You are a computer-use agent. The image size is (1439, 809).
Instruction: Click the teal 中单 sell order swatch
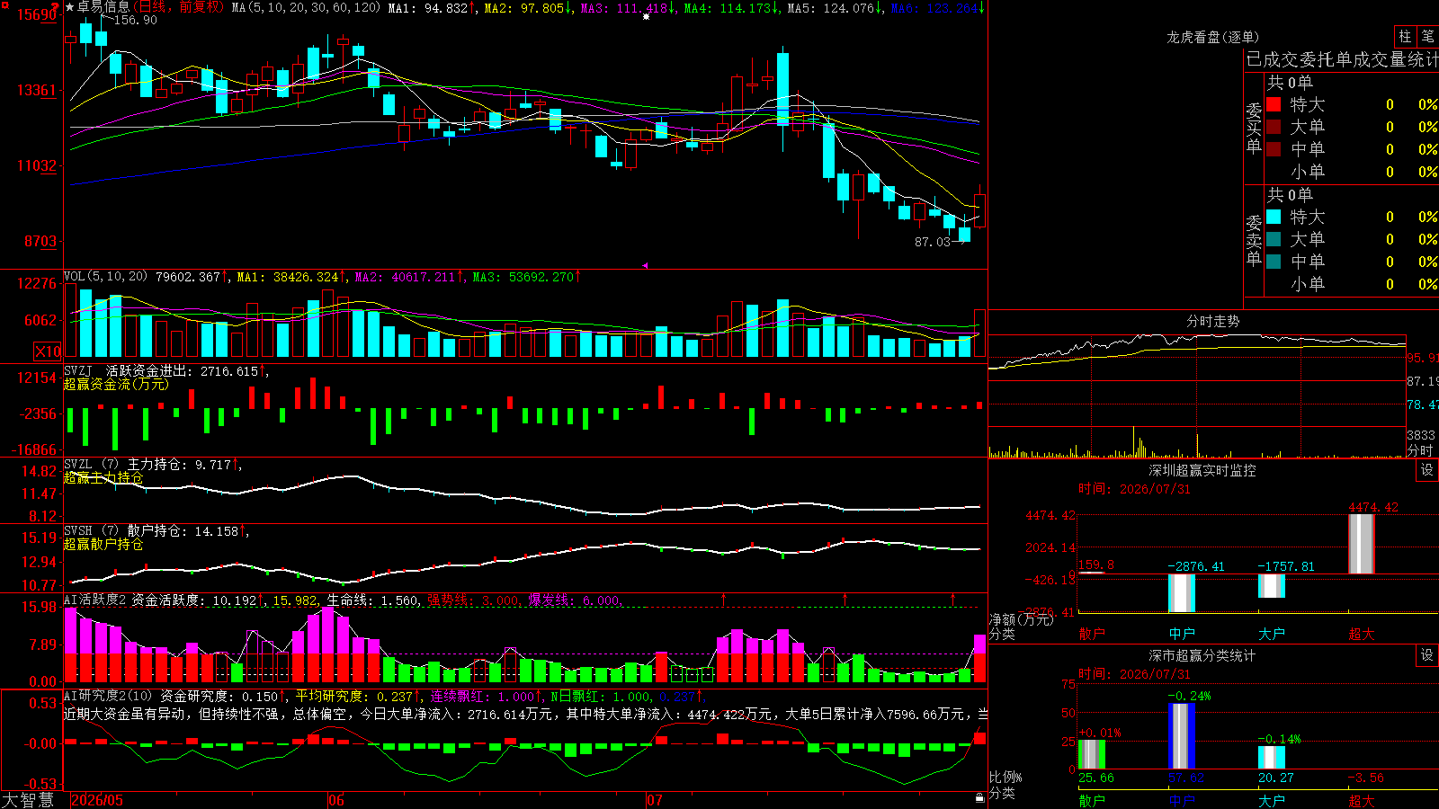coord(1274,262)
